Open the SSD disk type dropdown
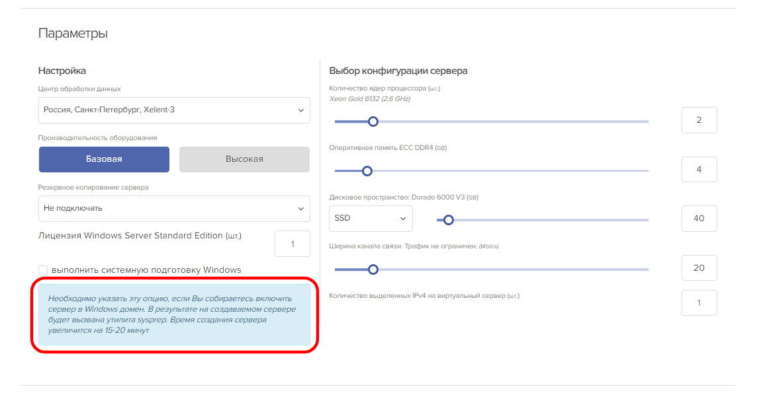Viewport: 761px width, 393px height. [370, 219]
